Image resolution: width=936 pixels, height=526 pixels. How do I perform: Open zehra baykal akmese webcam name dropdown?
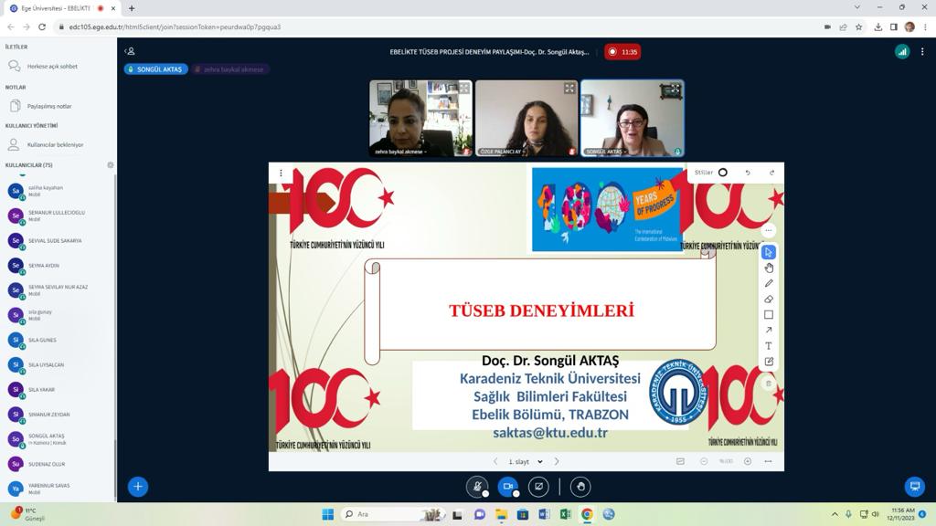[x=400, y=152]
